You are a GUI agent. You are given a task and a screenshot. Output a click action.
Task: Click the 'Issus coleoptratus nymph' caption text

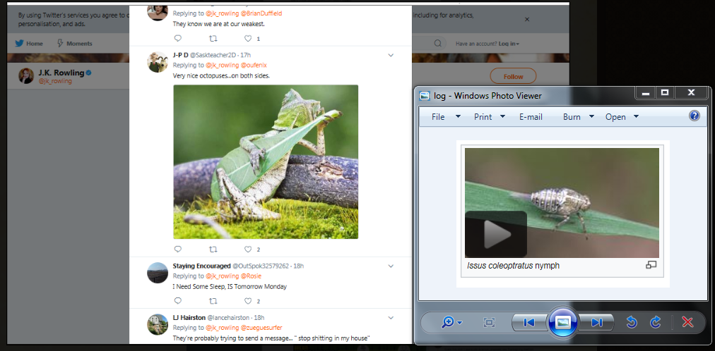coord(513,266)
